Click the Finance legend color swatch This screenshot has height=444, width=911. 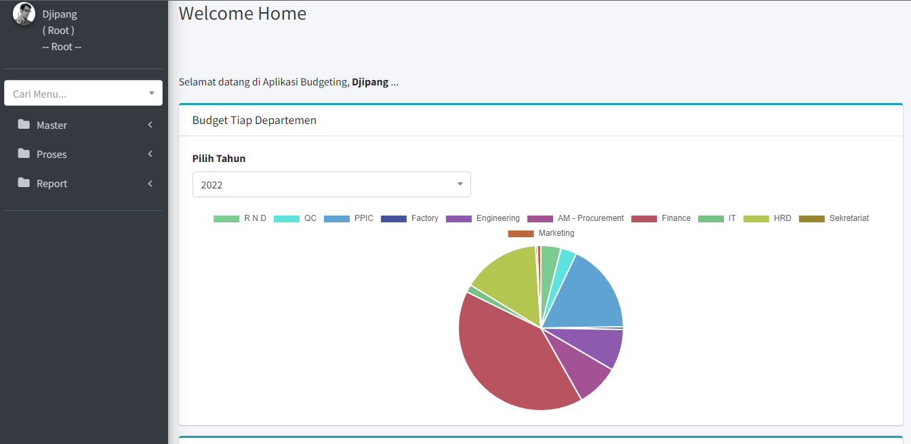point(644,218)
